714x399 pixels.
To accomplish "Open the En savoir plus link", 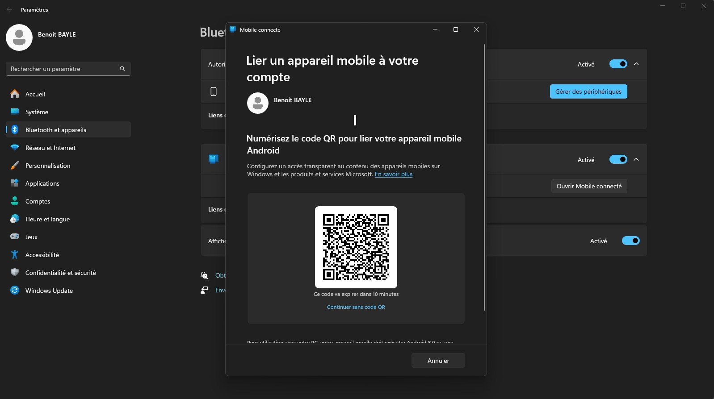I will 394,175.
